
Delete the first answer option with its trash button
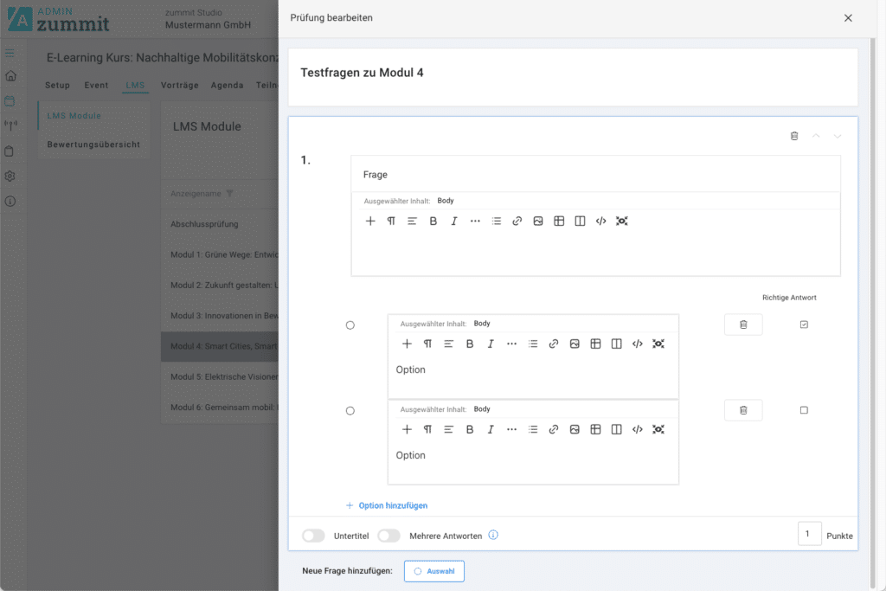pyautogui.click(x=743, y=324)
